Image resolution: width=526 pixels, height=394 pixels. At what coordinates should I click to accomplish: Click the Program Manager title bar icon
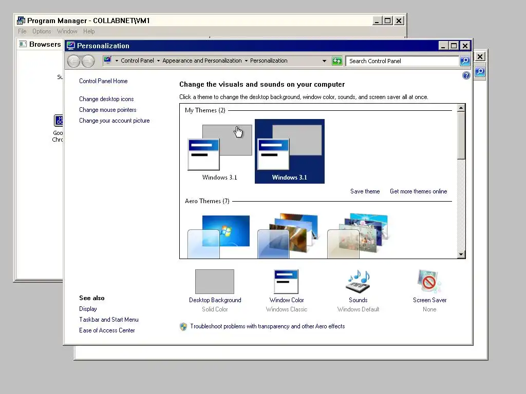click(x=21, y=21)
